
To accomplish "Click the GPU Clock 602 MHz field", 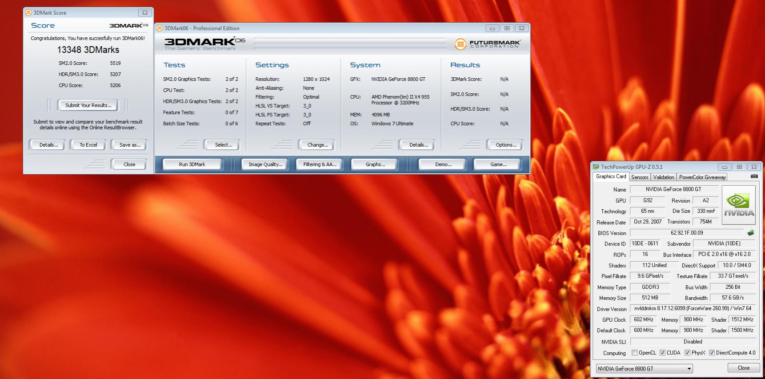I will (643, 319).
